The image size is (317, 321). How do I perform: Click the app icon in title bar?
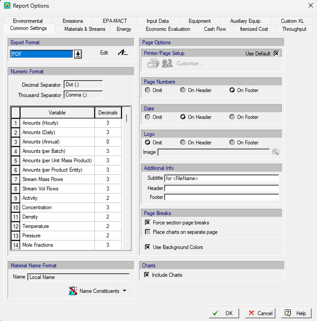[7, 5]
